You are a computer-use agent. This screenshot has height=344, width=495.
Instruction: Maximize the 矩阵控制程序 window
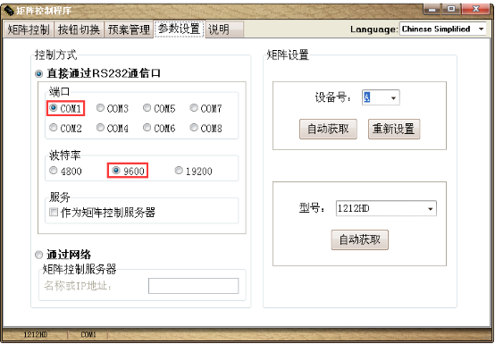(451, 10)
